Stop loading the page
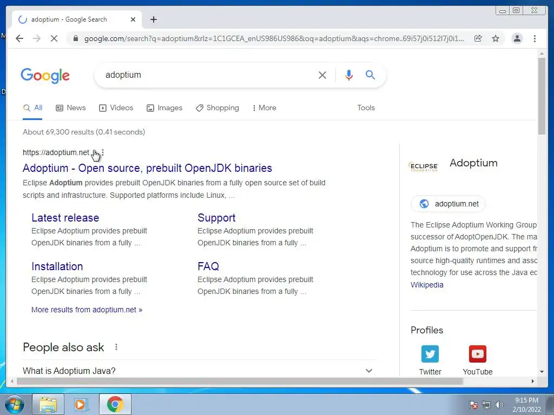Image resolution: width=554 pixels, height=415 pixels. tap(54, 38)
